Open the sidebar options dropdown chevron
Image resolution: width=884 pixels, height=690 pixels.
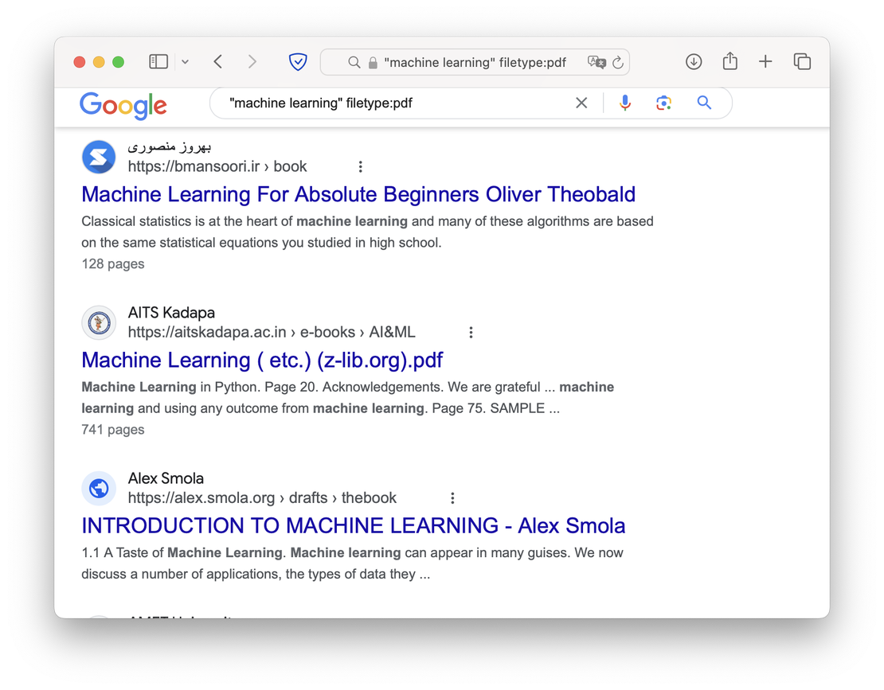pos(185,62)
